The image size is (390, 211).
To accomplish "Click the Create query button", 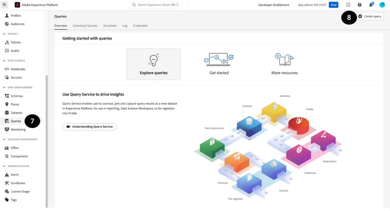I will pos(370,17).
